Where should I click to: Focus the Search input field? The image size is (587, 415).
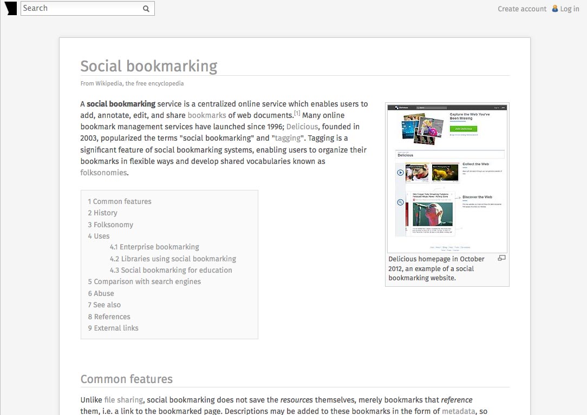coord(82,8)
